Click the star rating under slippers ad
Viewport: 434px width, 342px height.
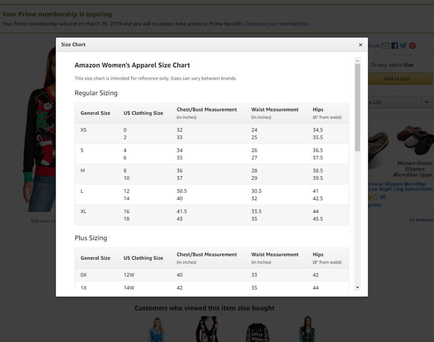click(x=373, y=197)
